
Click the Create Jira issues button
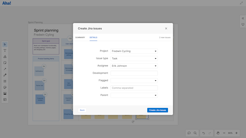(x=157, y=110)
